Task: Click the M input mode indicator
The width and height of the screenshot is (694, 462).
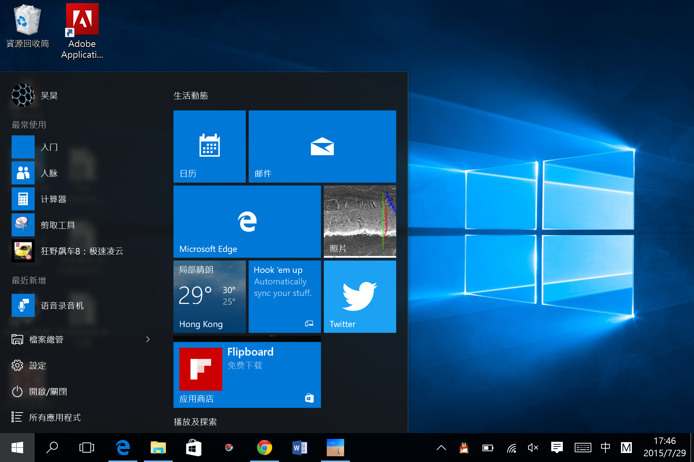Action: [x=626, y=448]
